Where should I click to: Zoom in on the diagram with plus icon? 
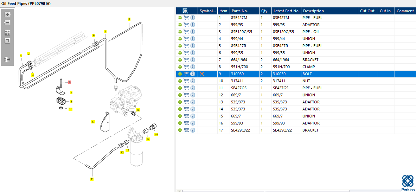[x=7, y=14]
